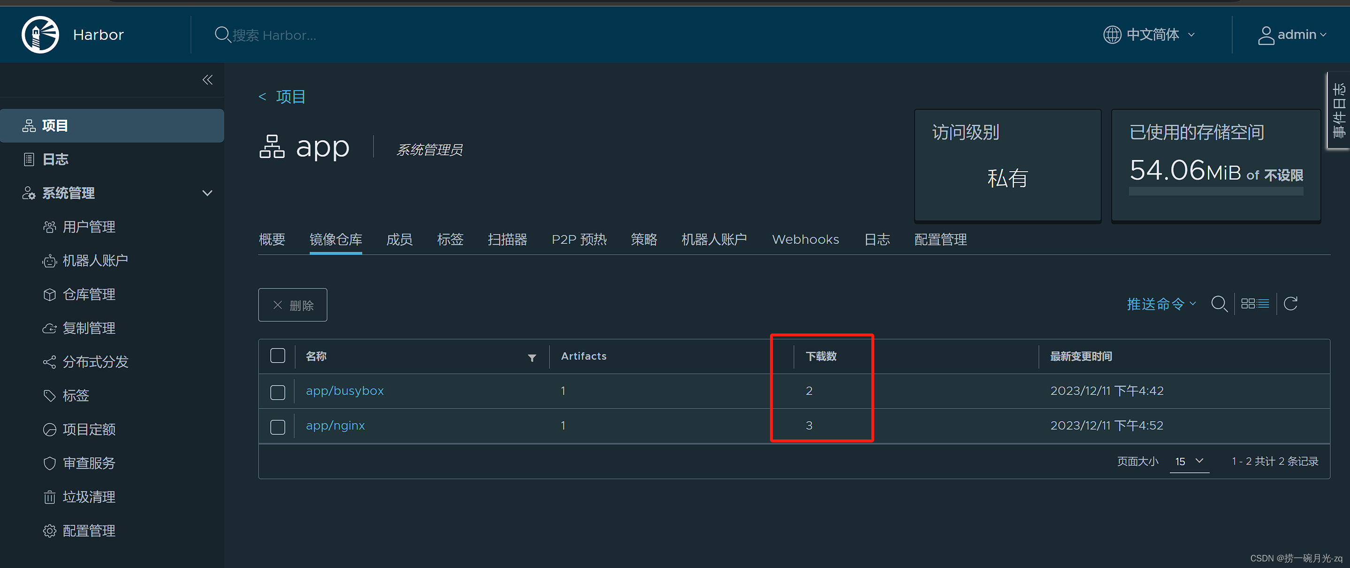1350x568 pixels.
Task: Refresh the repository list
Action: click(x=1290, y=304)
